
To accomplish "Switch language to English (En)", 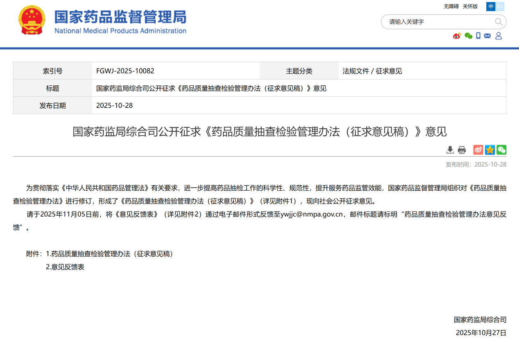I will coord(500,7).
